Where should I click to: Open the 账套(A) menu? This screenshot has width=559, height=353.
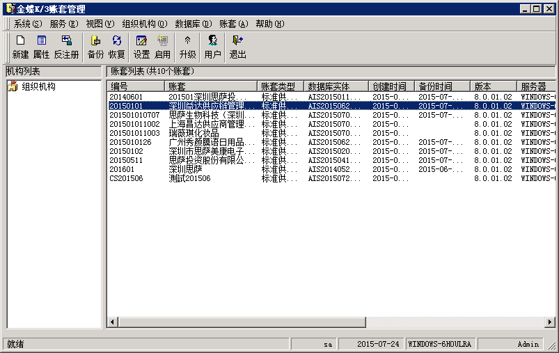(233, 24)
